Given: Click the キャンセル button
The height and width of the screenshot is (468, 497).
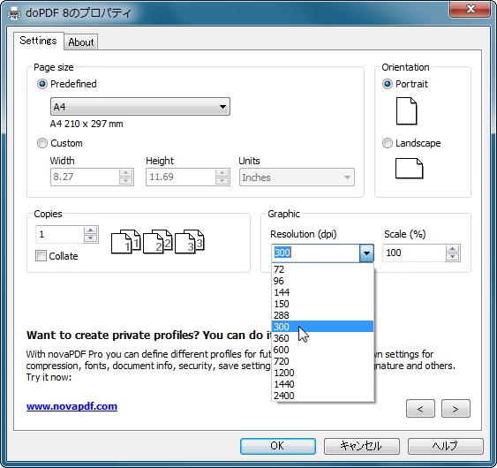Looking at the screenshot, I should [362, 446].
